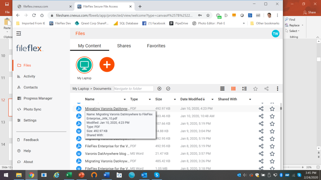Click the toolbar share icon

pos(266,89)
